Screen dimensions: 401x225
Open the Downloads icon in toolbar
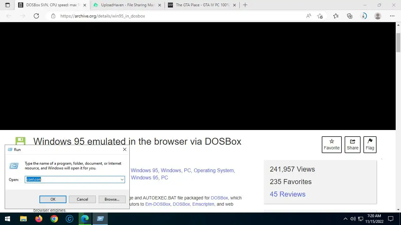tap(364, 16)
